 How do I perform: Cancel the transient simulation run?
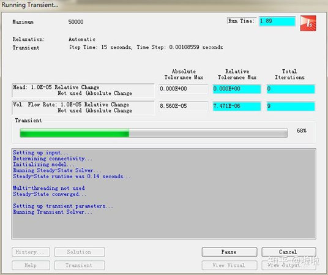[289, 252]
